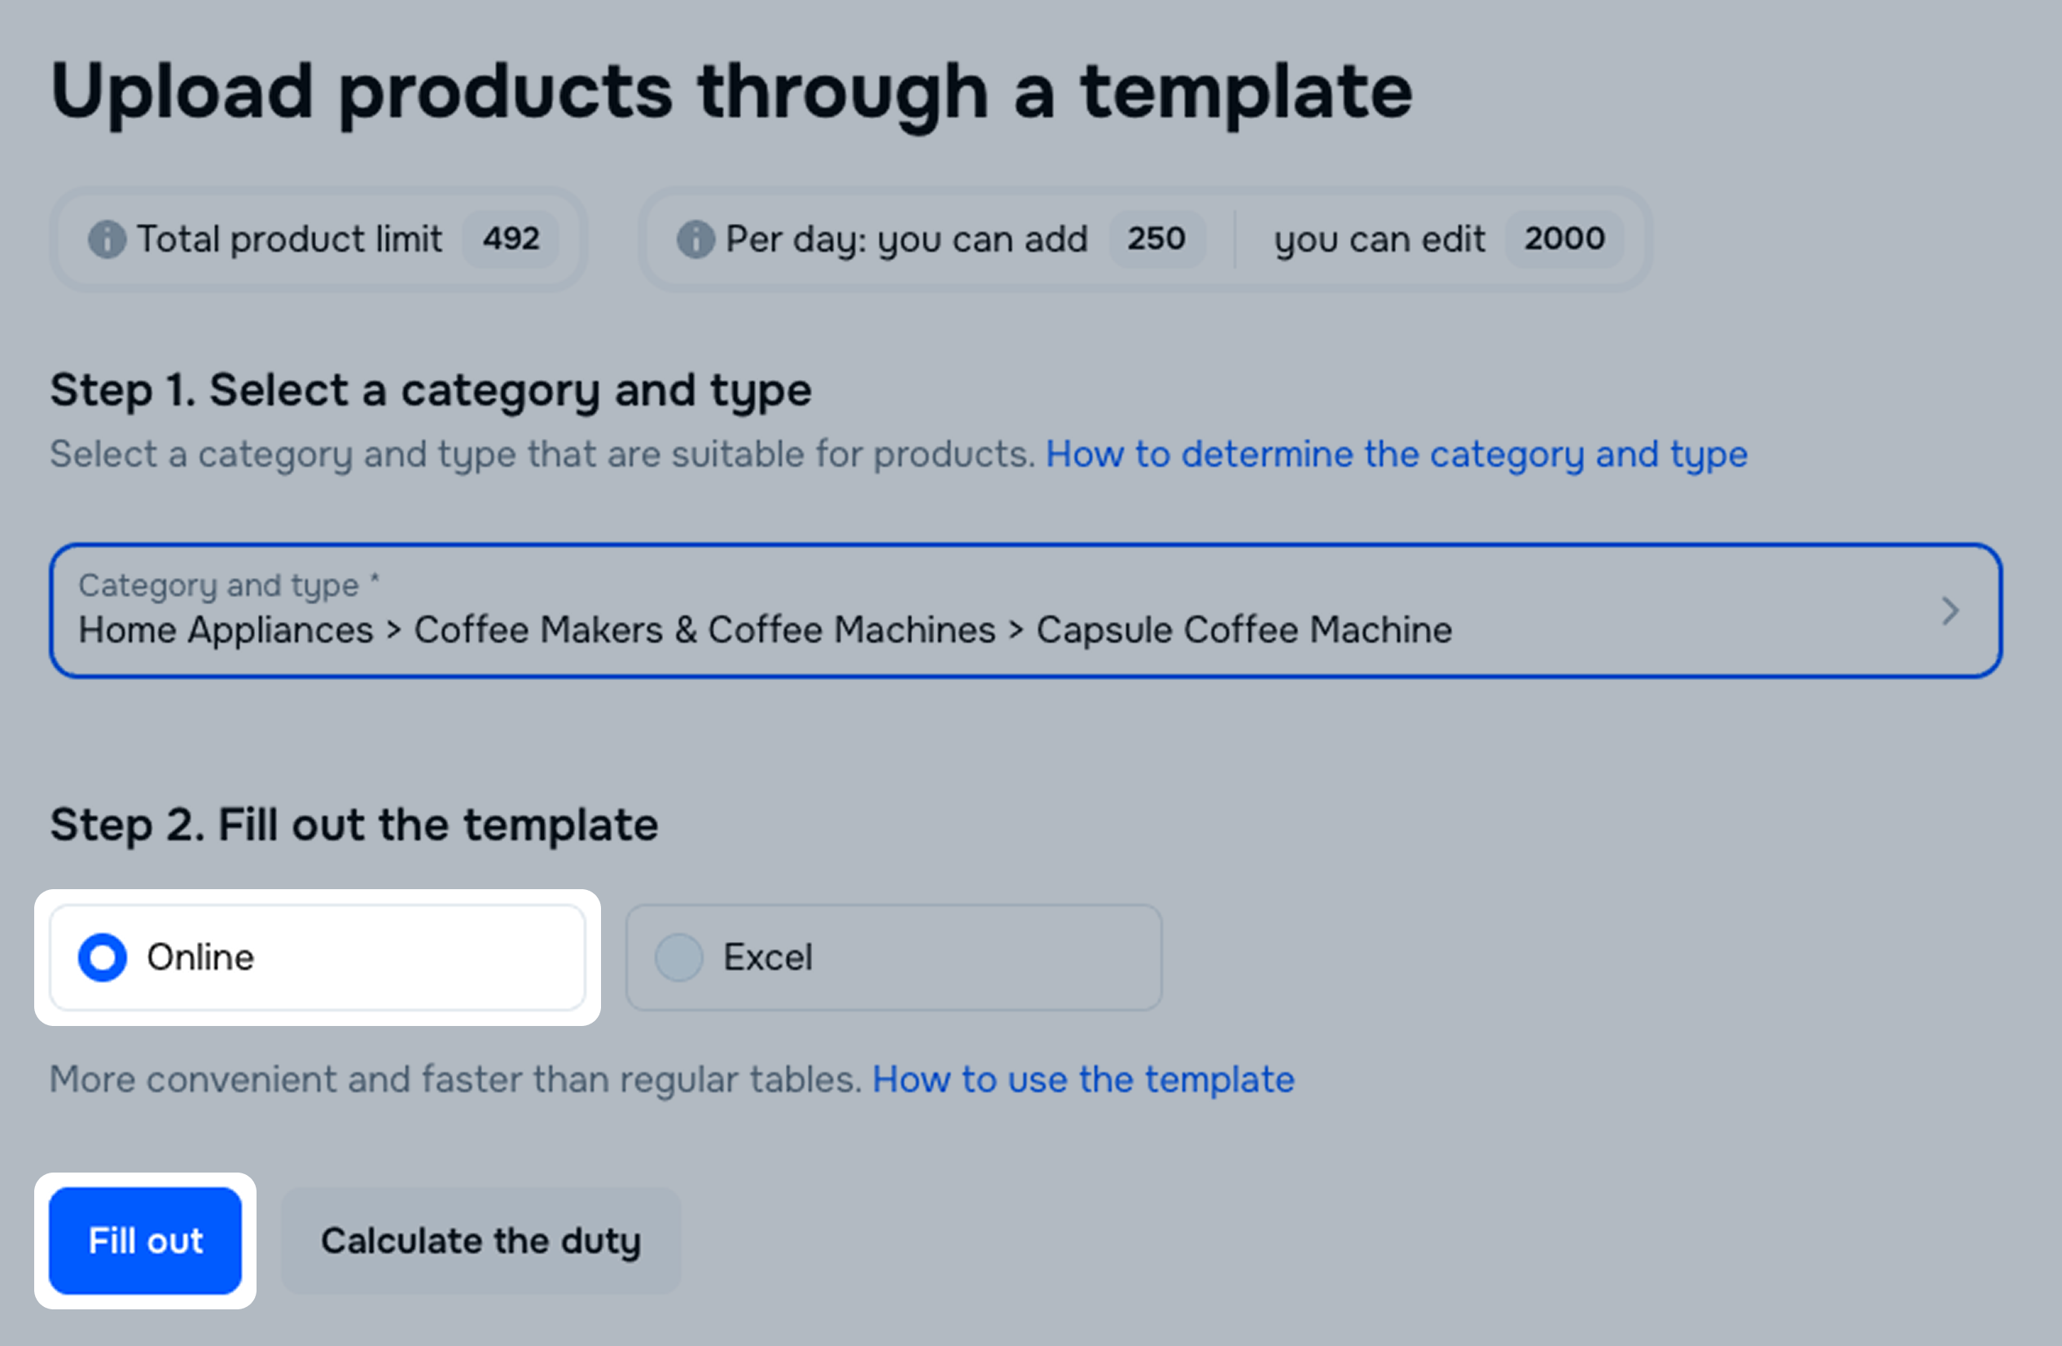Screen dimensions: 2062x1346
Task: Click the 2000 daily edit badge
Action: pos(1564,239)
